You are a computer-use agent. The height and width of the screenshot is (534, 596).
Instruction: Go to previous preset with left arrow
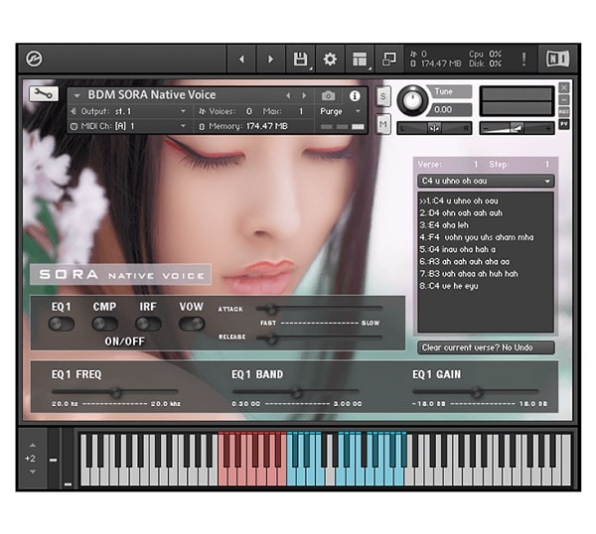[x=241, y=60]
